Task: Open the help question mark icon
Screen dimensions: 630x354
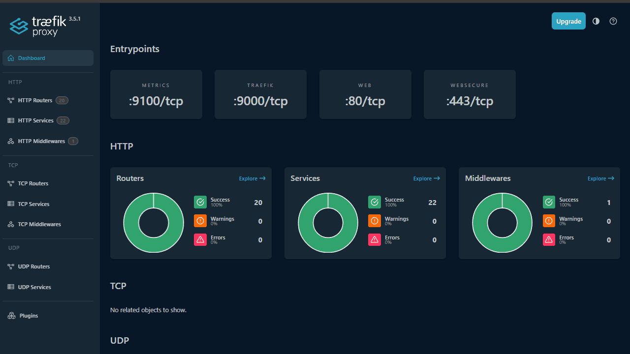Action: click(x=613, y=21)
